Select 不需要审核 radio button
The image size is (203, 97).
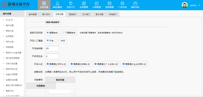pyautogui.click(x=63, y=33)
